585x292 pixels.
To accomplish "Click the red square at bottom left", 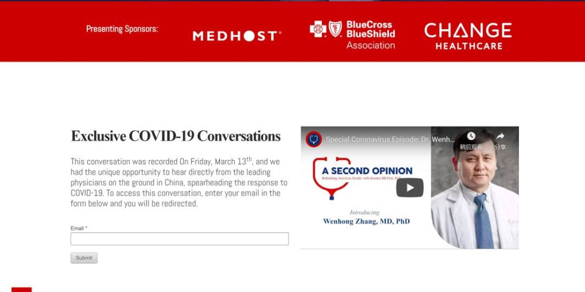I will click(22, 290).
